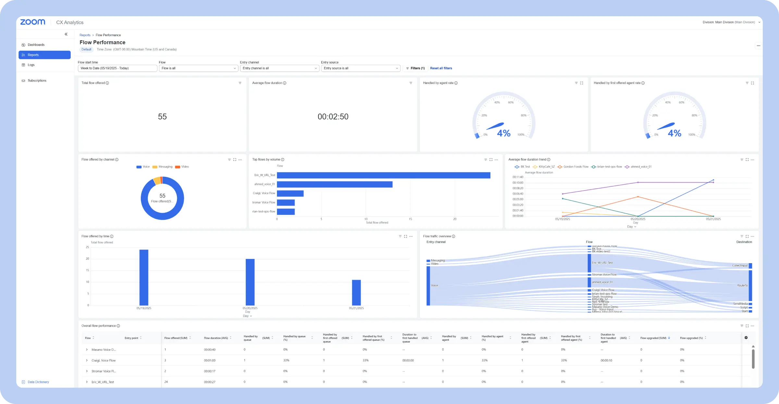Viewport: 779px width, 404px height.
Task: Open Subscriptions via its sidebar icon
Action: coord(23,80)
